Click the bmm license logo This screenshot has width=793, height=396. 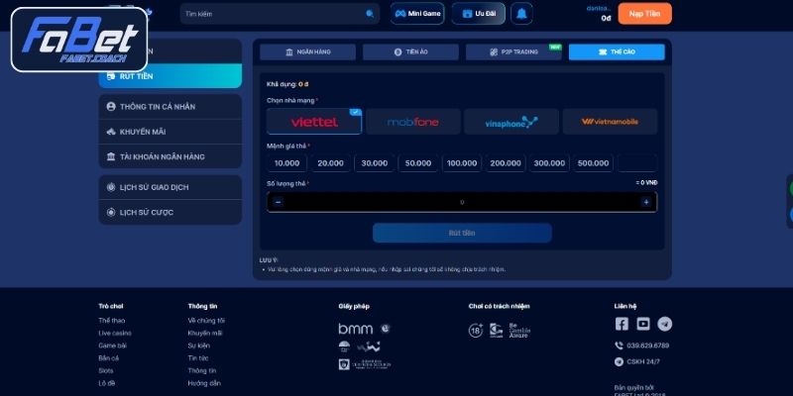click(x=356, y=329)
